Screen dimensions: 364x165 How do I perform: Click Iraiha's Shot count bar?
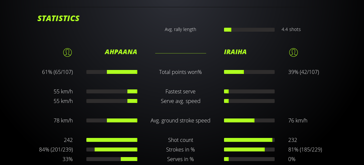(x=249, y=140)
